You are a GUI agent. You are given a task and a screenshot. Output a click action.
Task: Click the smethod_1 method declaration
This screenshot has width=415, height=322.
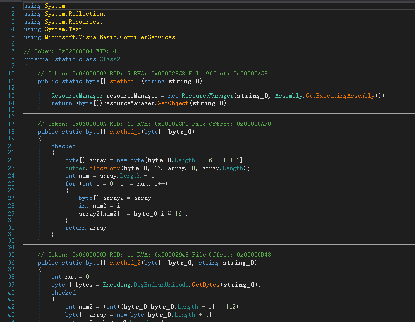click(x=125, y=132)
